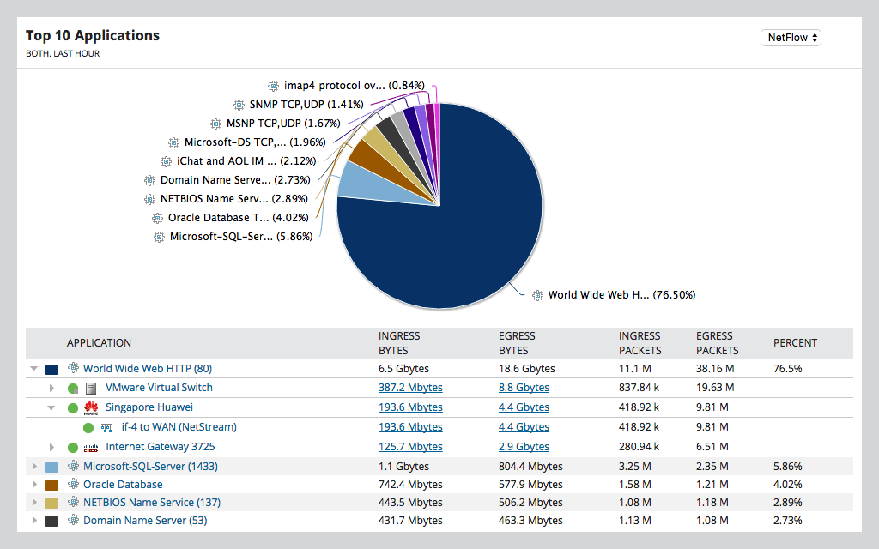Click the gear icon in the Microsoft-SQL-Server row
Screen dimensions: 879x549
pos(73,466)
